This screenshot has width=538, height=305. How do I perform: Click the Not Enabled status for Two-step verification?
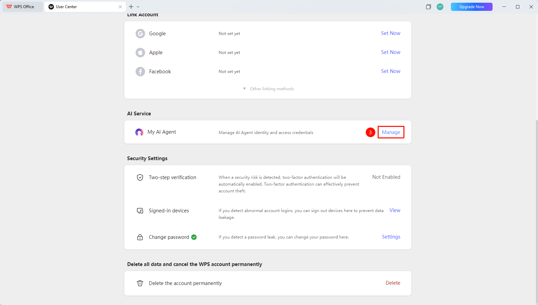coord(386,177)
